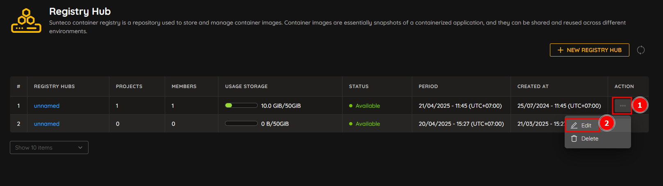Click the green status dot in row 1
Screen dimensions: 663x186
coord(351,106)
